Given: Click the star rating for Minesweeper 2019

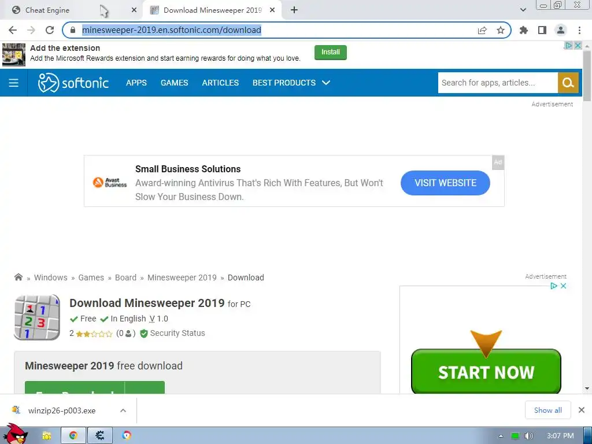Looking at the screenshot, I should pyautogui.click(x=94, y=334).
